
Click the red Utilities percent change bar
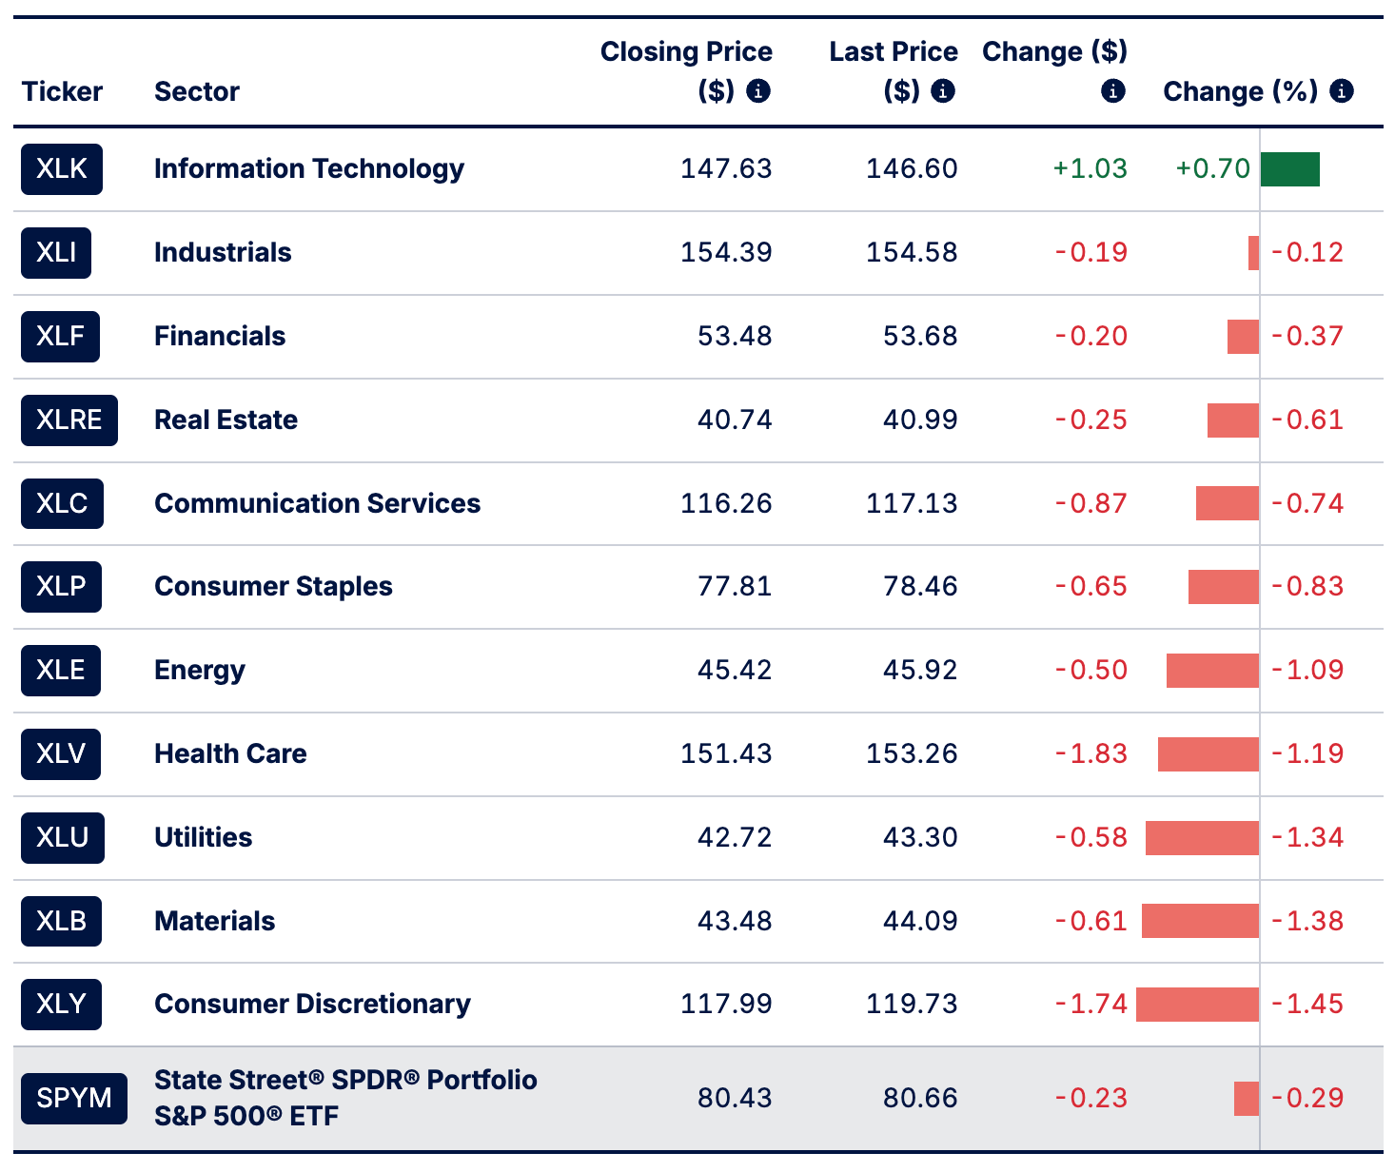click(1202, 838)
